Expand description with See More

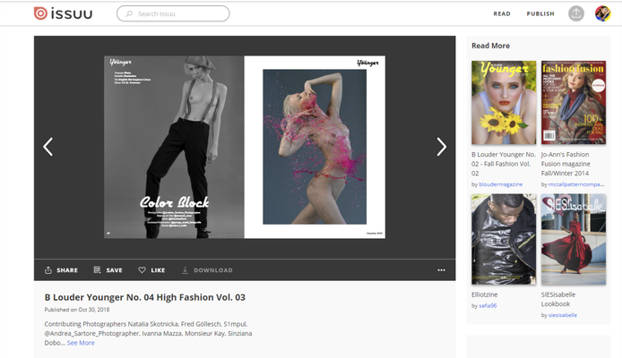[81, 343]
